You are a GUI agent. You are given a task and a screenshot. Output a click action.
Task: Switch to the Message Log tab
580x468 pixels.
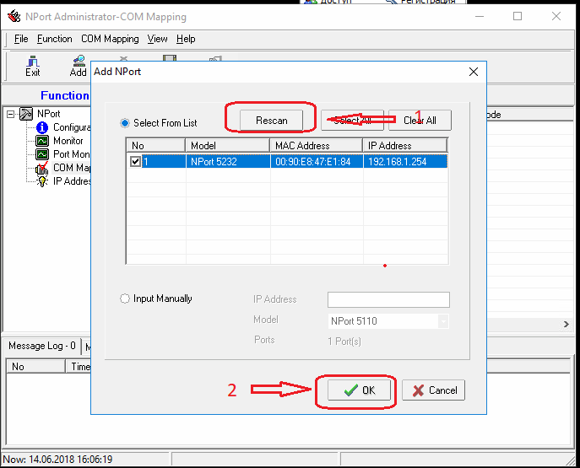pos(41,346)
